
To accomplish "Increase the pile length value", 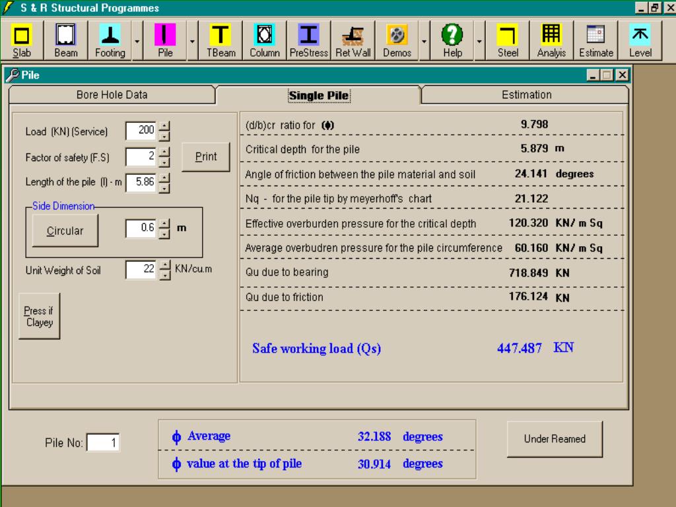I will (x=164, y=178).
